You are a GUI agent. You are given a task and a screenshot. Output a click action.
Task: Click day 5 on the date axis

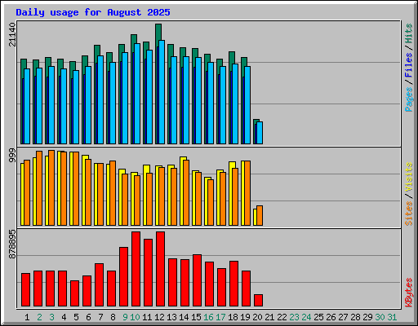76,317
